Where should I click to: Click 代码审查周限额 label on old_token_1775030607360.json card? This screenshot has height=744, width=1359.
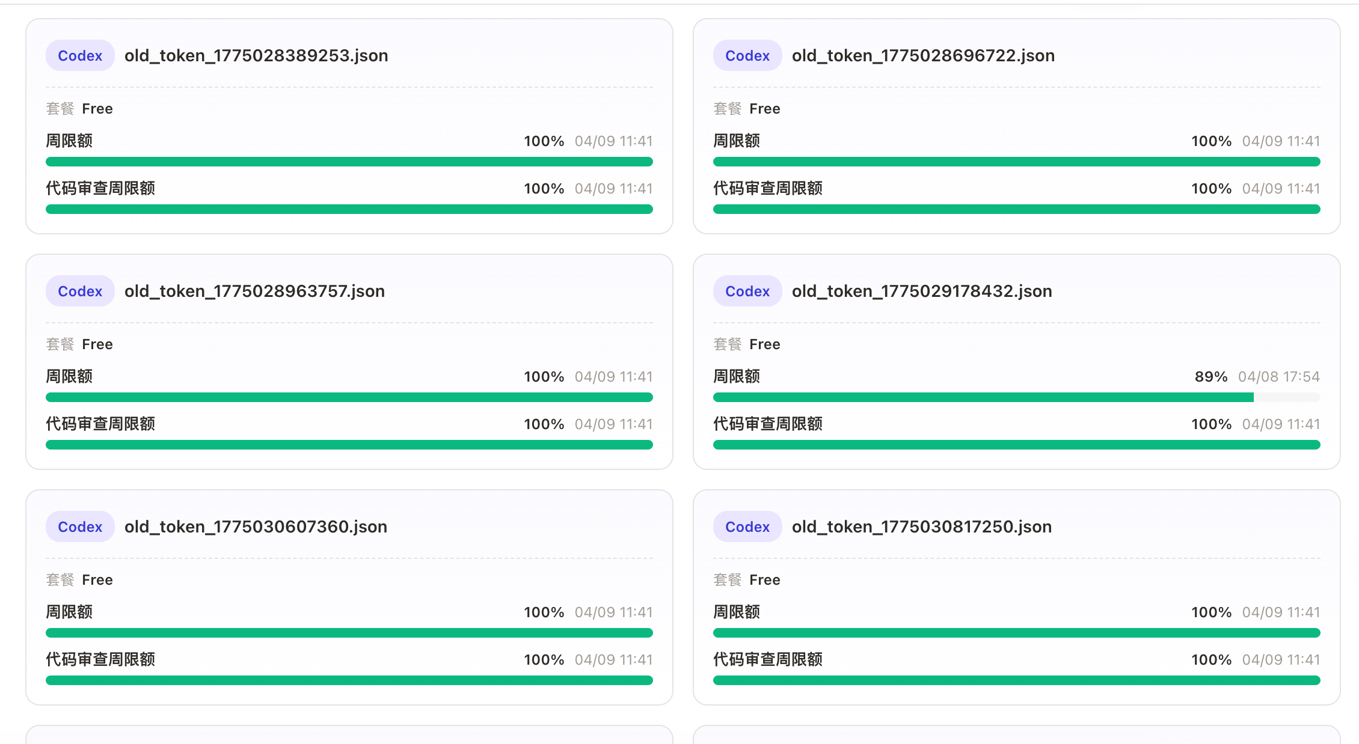[x=100, y=659]
